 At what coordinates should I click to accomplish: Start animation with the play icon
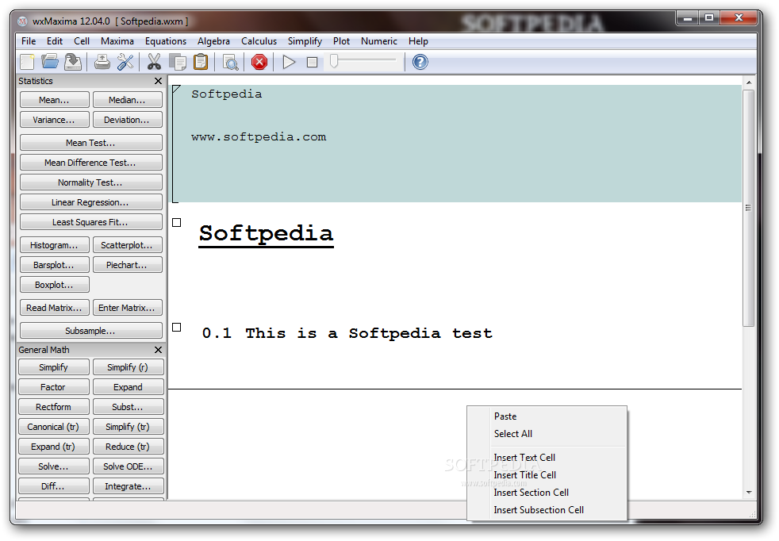pyautogui.click(x=289, y=62)
